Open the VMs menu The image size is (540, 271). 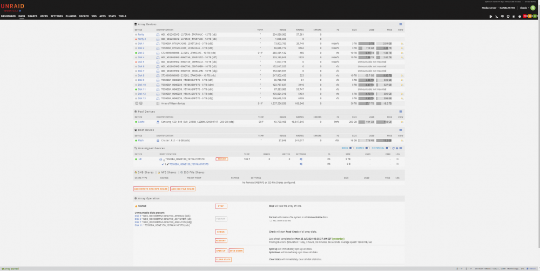[x=94, y=16]
